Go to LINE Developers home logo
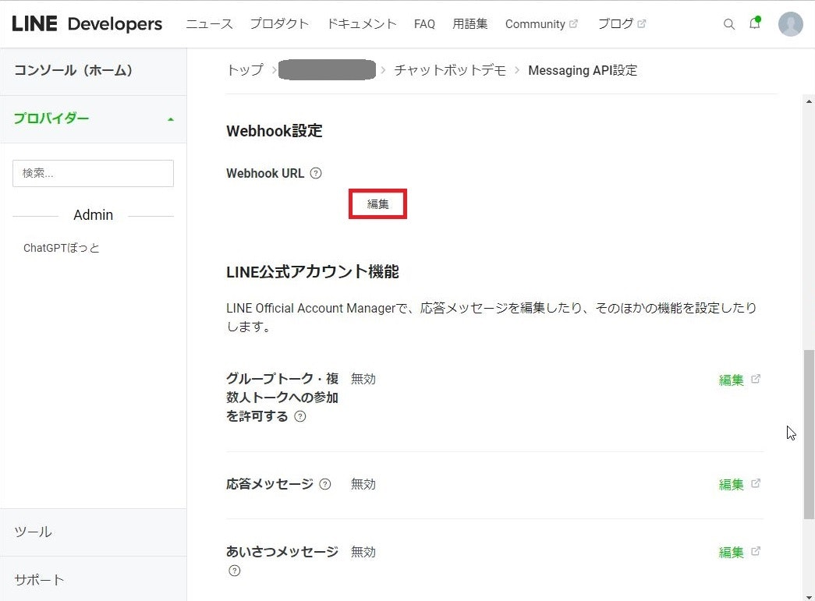The width and height of the screenshot is (815, 601). [87, 24]
